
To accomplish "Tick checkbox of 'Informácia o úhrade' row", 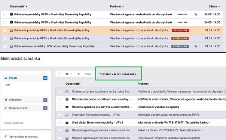I will 59,122.
